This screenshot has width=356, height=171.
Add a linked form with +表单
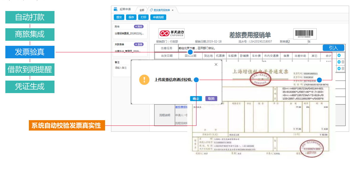[x=139, y=44]
